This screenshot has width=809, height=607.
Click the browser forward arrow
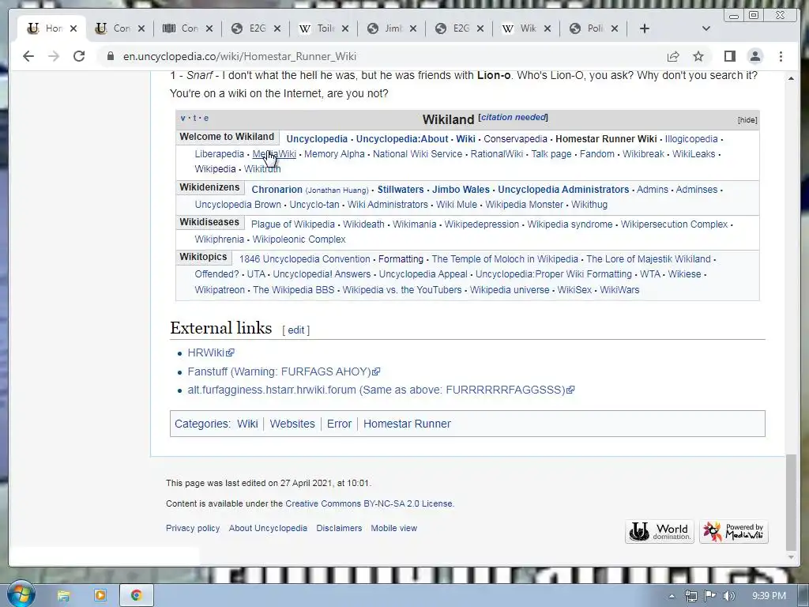[54, 56]
